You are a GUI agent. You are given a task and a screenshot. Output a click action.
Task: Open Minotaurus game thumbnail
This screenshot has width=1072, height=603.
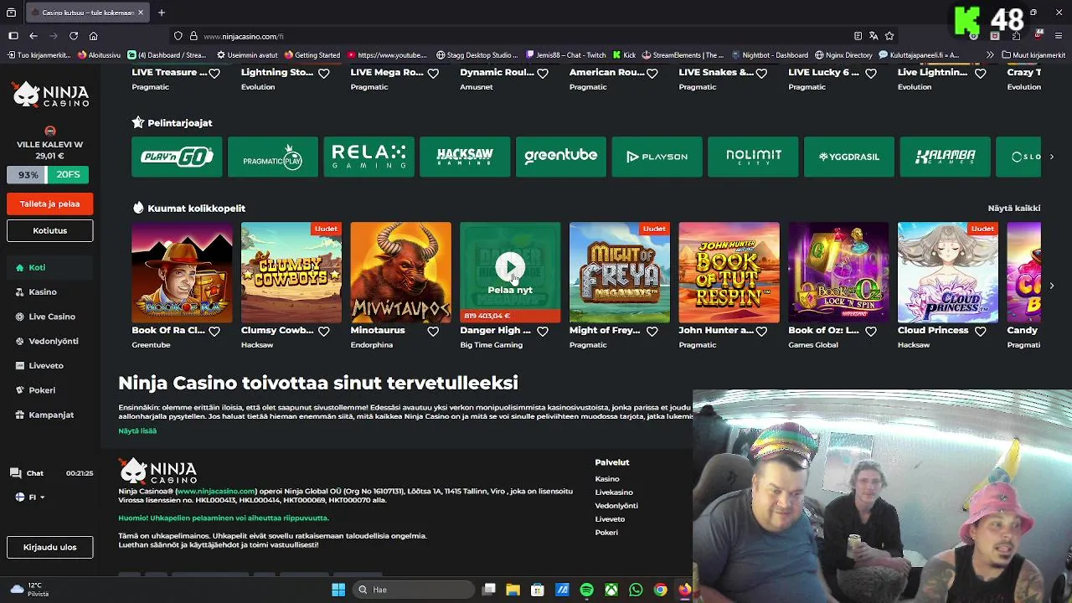pos(400,272)
